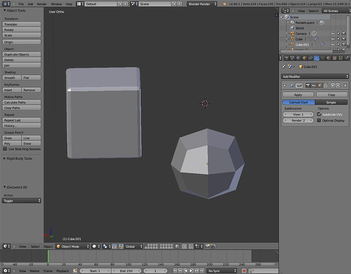351x274 pixels.
Task: Open the World properties tab icon
Action: pyautogui.click(x=298, y=58)
